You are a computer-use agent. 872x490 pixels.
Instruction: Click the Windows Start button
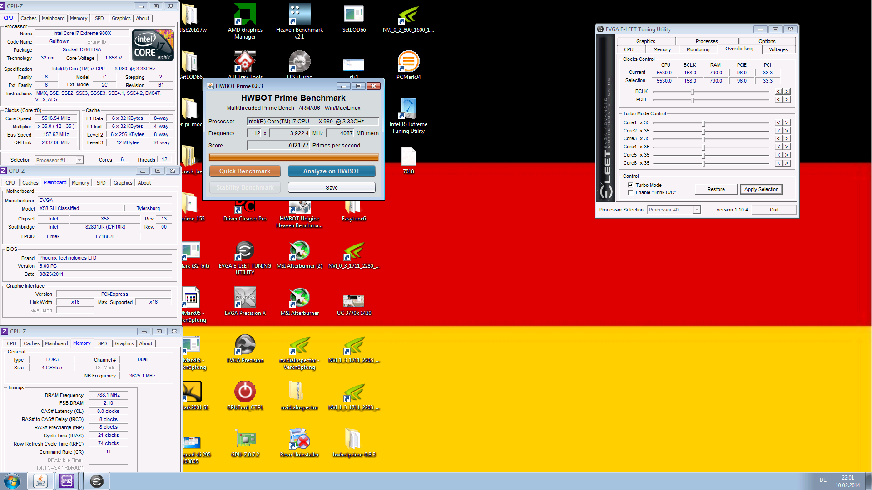pos(12,481)
